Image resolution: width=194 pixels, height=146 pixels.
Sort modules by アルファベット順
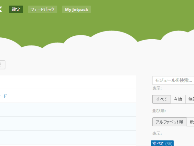(169, 122)
